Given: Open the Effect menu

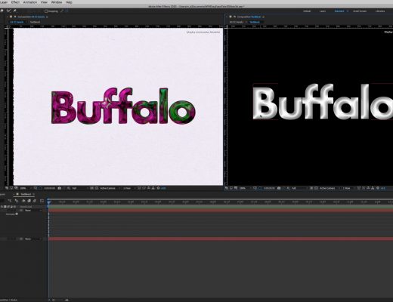Looking at the screenshot, I should coord(15,2).
